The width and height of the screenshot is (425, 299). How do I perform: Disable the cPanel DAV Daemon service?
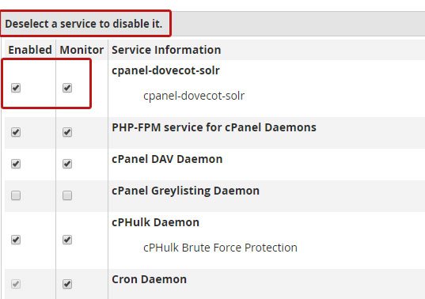pyautogui.click(x=16, y=164)
